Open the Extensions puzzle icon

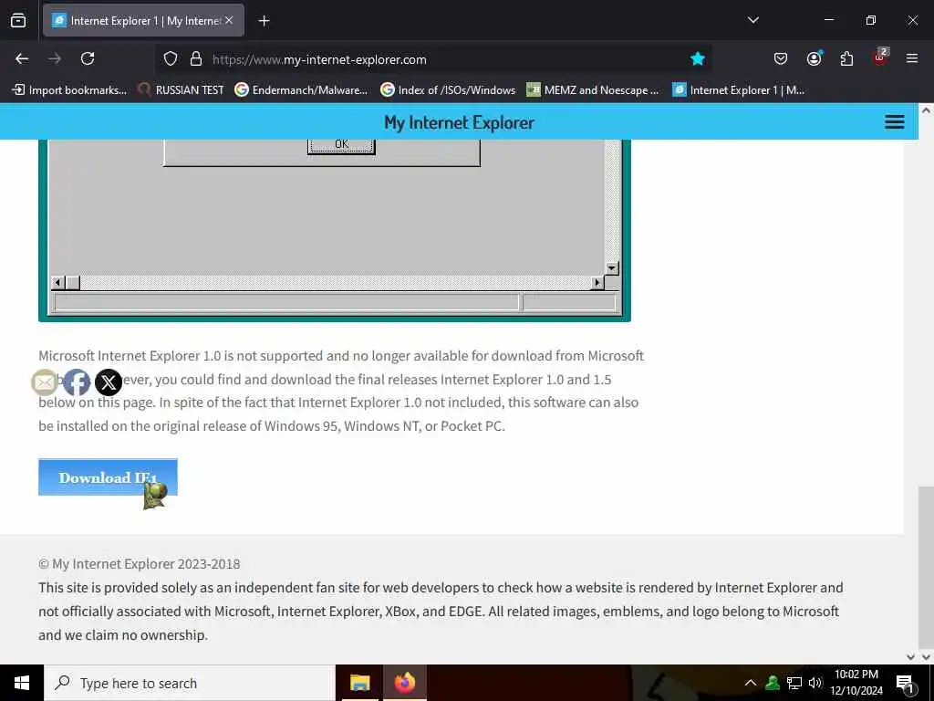pos(846,58)
